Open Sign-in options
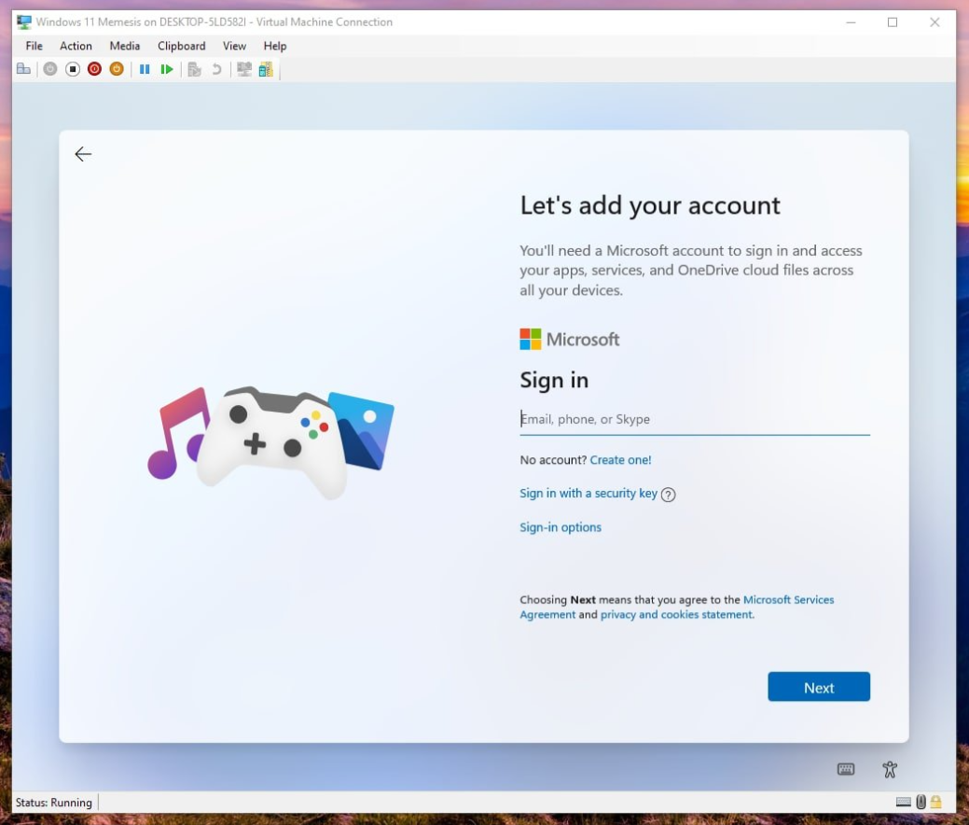 coord(561,527)
